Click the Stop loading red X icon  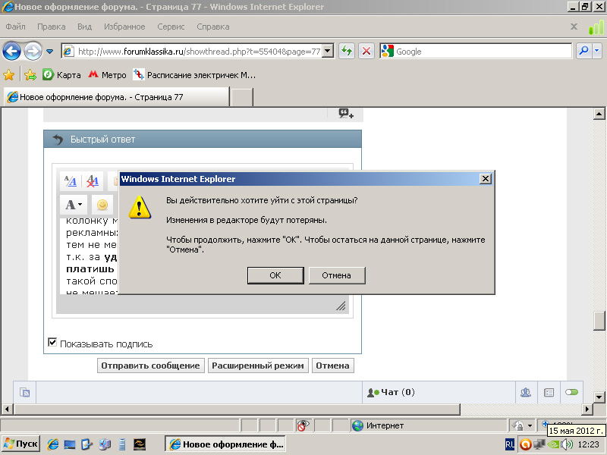[366, 52]
